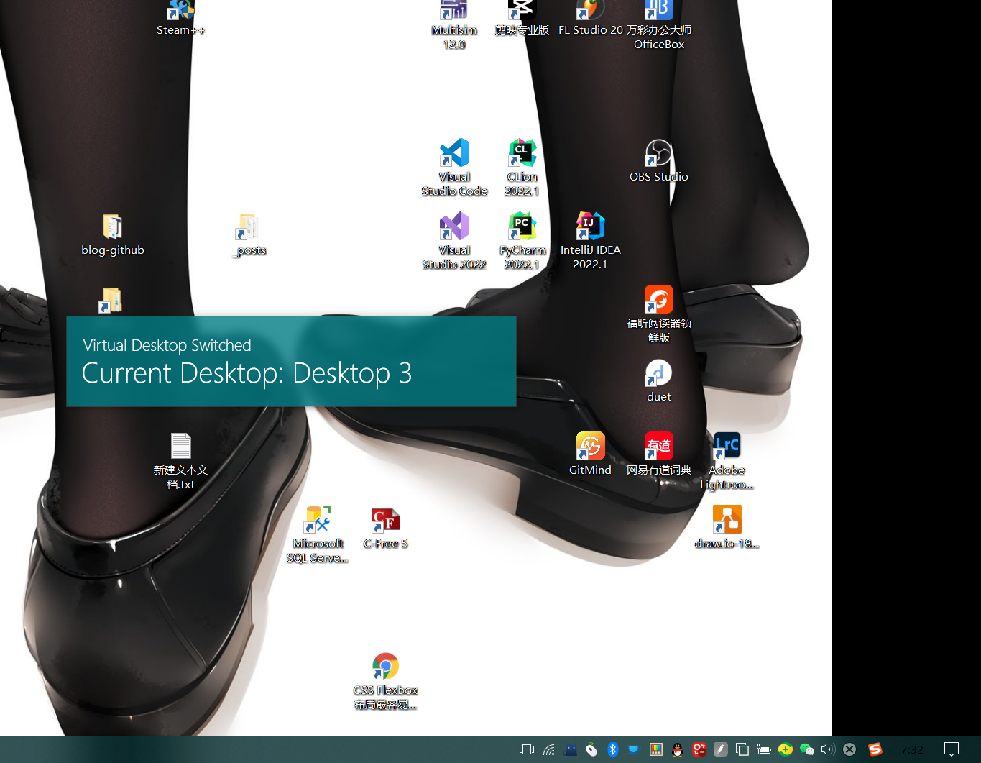Select the PyCharm 2022.1 icon
The image size is (981, 763).
(522, 241)
